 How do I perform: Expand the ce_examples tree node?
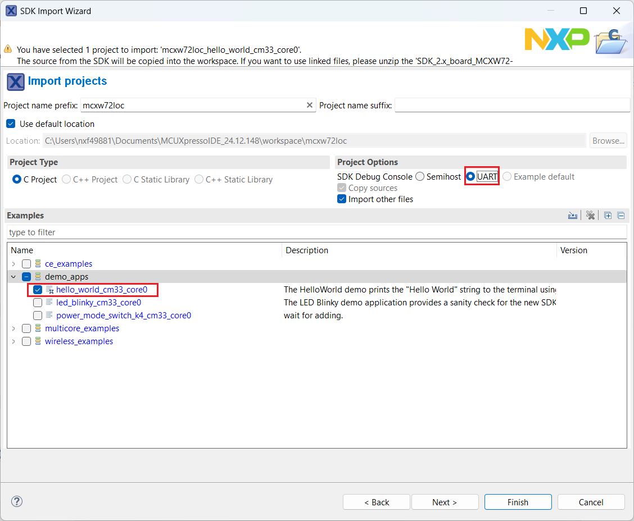coord(13,264)
